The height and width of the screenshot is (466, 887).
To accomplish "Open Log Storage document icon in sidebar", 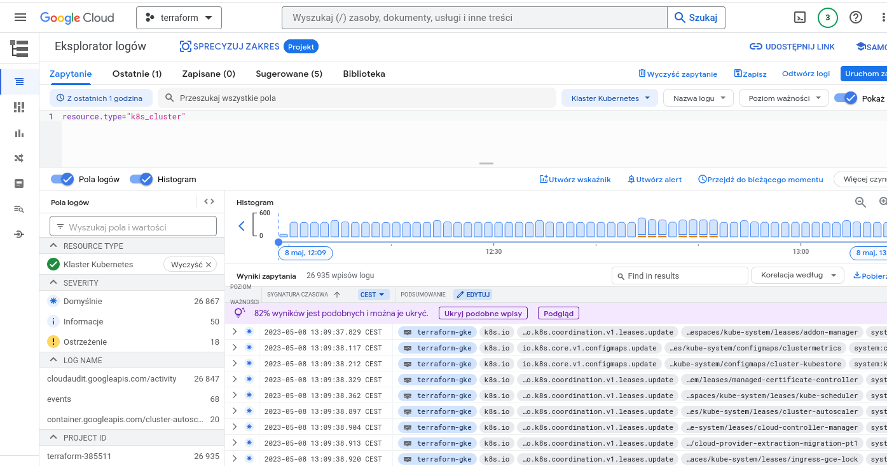I will click(18, 183).
